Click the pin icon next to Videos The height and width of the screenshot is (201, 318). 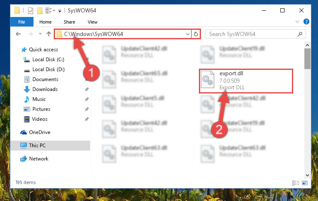pos(86,119)
